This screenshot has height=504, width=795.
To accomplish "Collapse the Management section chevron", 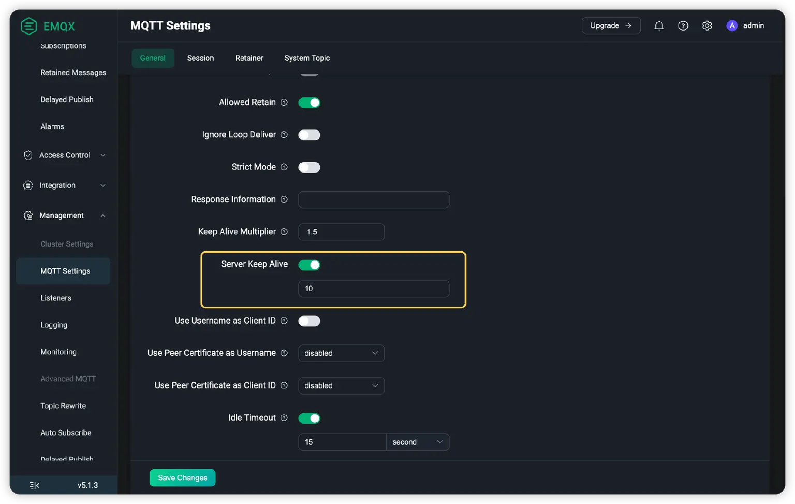I will click(x=103, y=215).
